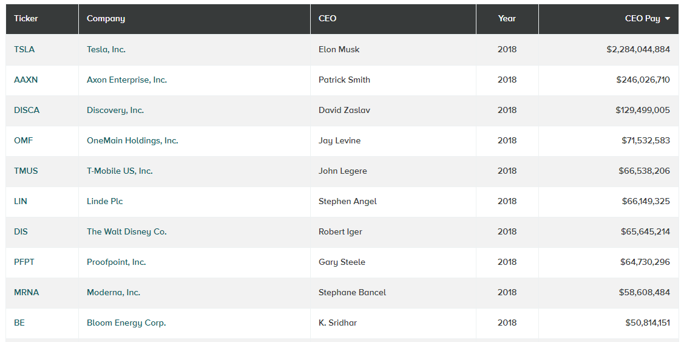Click the CEO Pay header label
684x342 pixels.
[x=642, y=19]
